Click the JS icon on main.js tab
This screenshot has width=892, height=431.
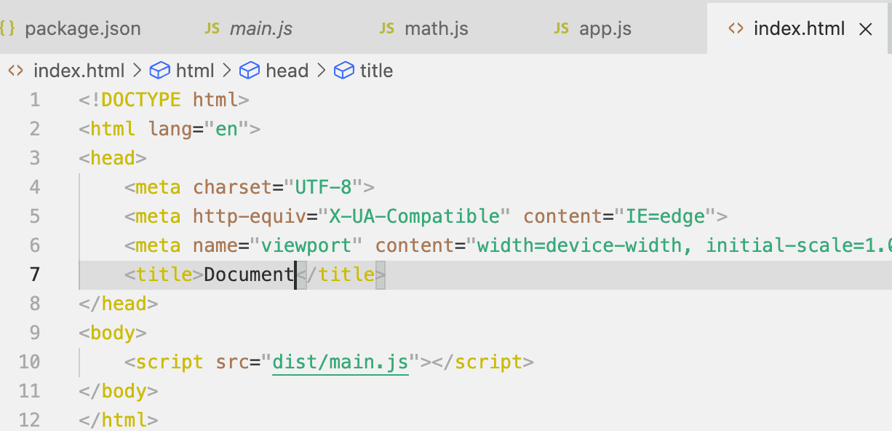pyautogui.click(x=212, y=28)
